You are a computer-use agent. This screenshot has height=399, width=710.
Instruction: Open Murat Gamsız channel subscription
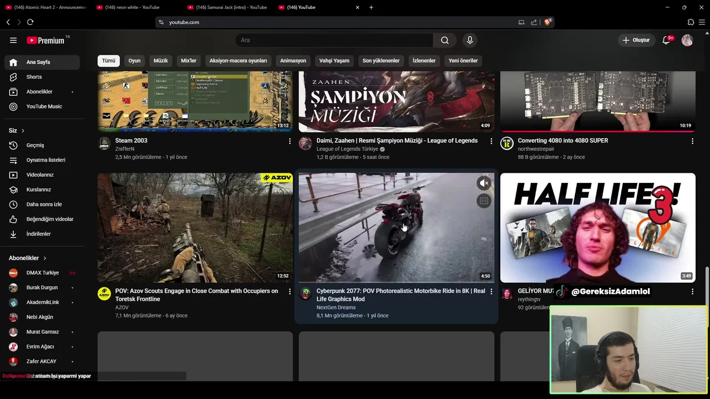pyautogui.click(x=42, y=332)
